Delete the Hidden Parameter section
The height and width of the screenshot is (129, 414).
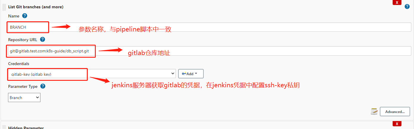point(397,124)
